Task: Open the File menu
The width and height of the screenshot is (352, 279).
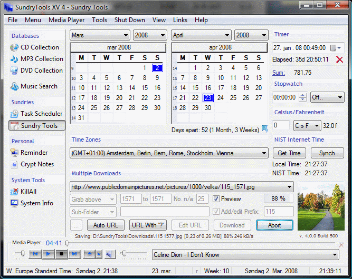Action: click(13, 20)
